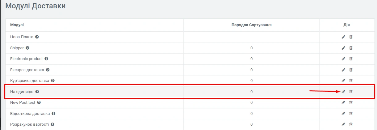The height and width of the screenshot is (130, 377).
Task: Edit the New Post test module
Action: (x=343, y=103)
